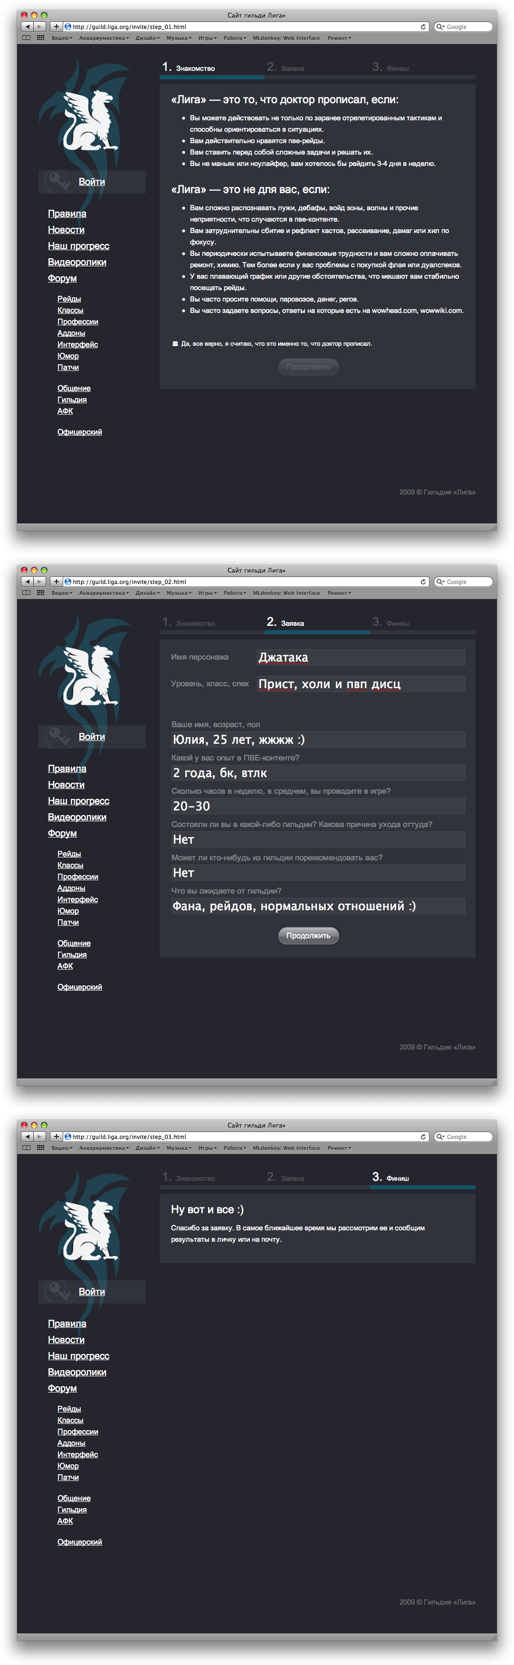The image size is (514, 1665).
Task: Click Продолжить button under the step_02 form
Action: click(308, 936)
